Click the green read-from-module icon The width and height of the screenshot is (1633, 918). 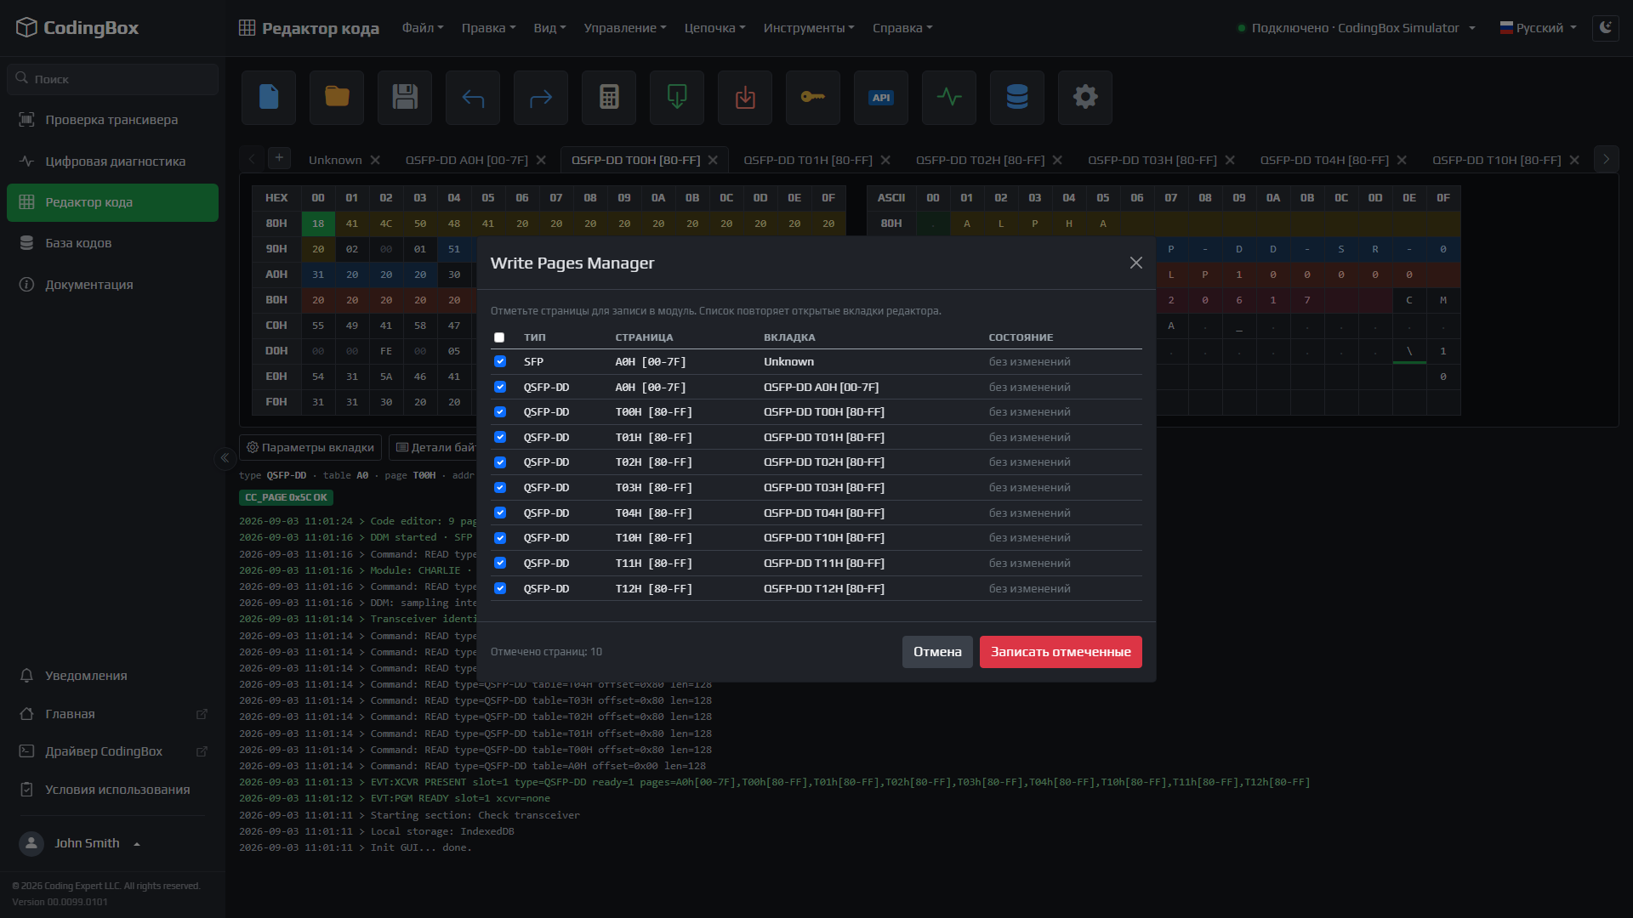[677, 97]
